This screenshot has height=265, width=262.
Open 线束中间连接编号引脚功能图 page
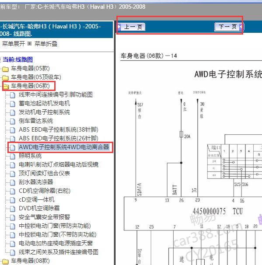pyautogui.click(x=56, y=94)
